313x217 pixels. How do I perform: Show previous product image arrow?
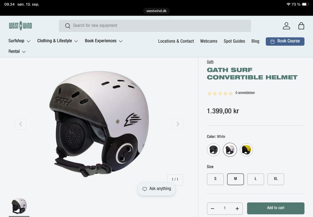21,124
